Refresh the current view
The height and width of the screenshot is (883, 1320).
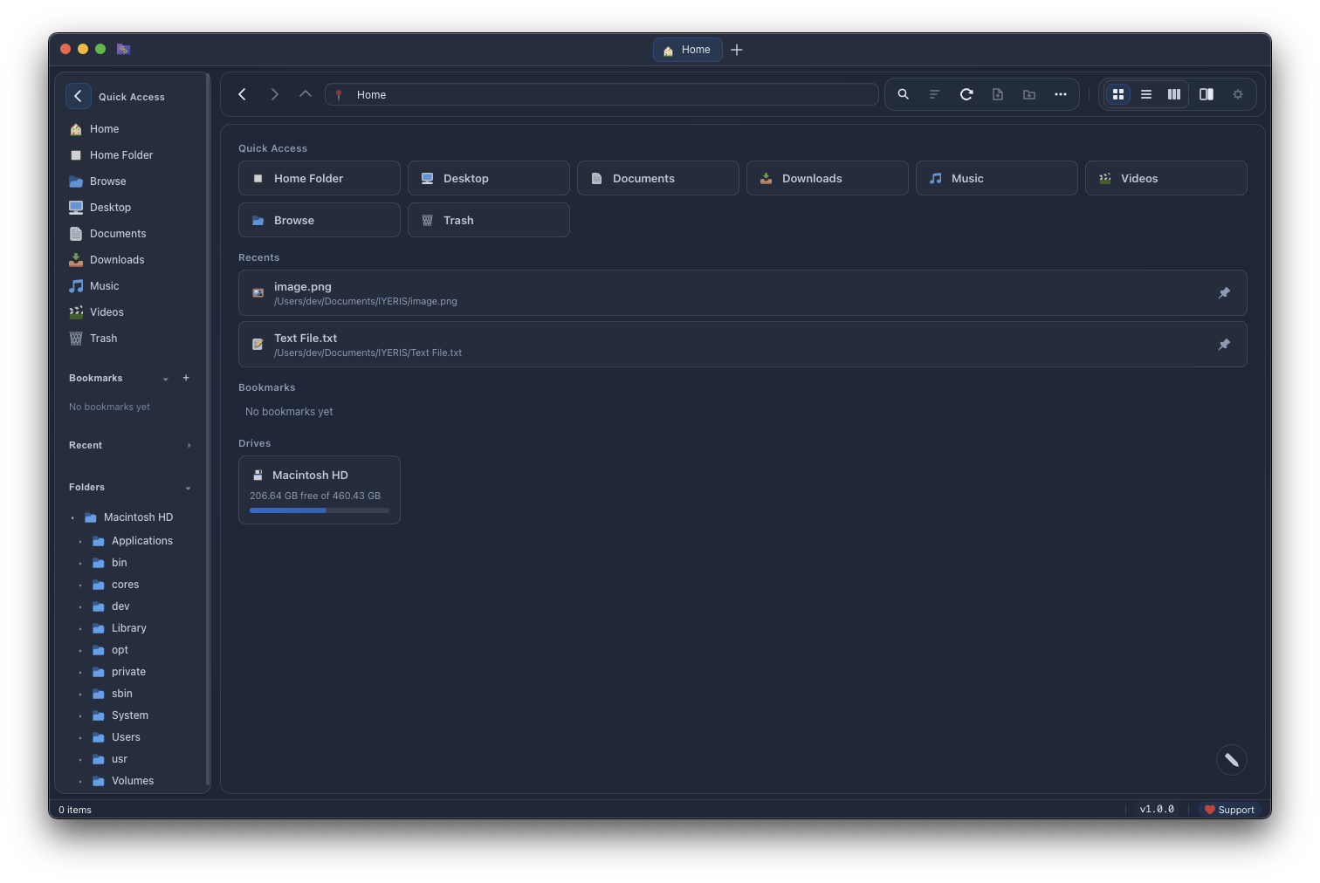point(966,94)
